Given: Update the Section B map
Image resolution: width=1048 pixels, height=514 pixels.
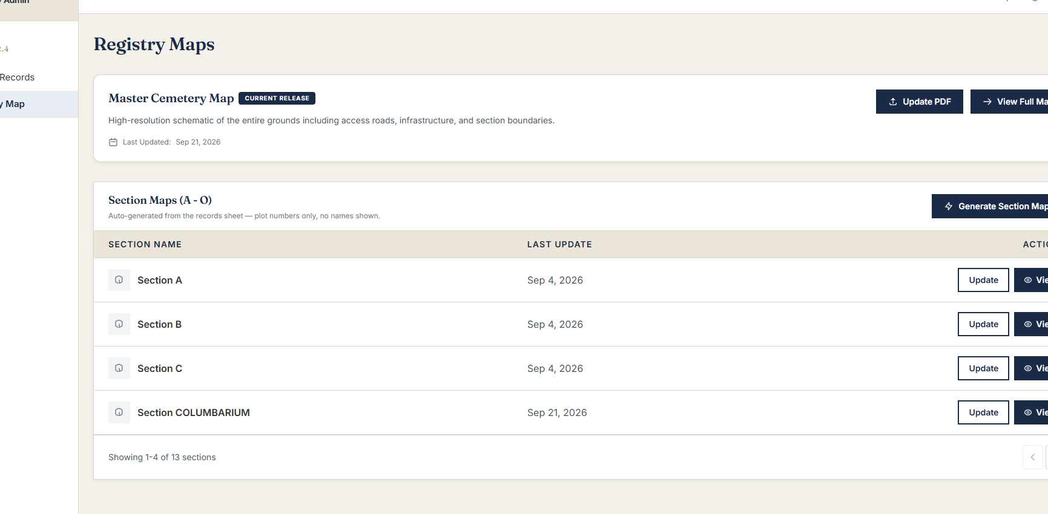Looking at the screenshot, I should [x=983, y=324].
